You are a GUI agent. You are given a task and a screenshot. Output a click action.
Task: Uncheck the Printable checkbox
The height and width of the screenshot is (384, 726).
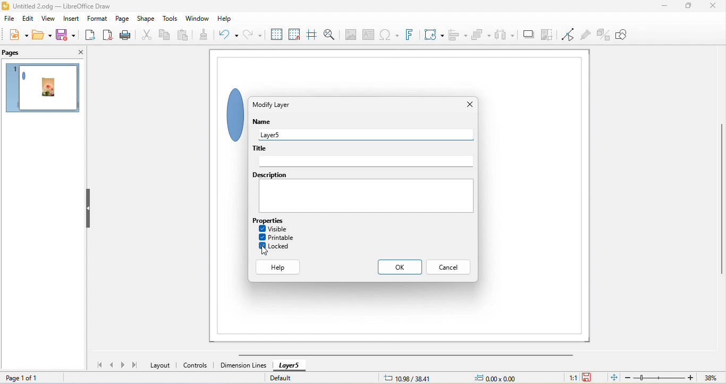click(x=263, y=238)
